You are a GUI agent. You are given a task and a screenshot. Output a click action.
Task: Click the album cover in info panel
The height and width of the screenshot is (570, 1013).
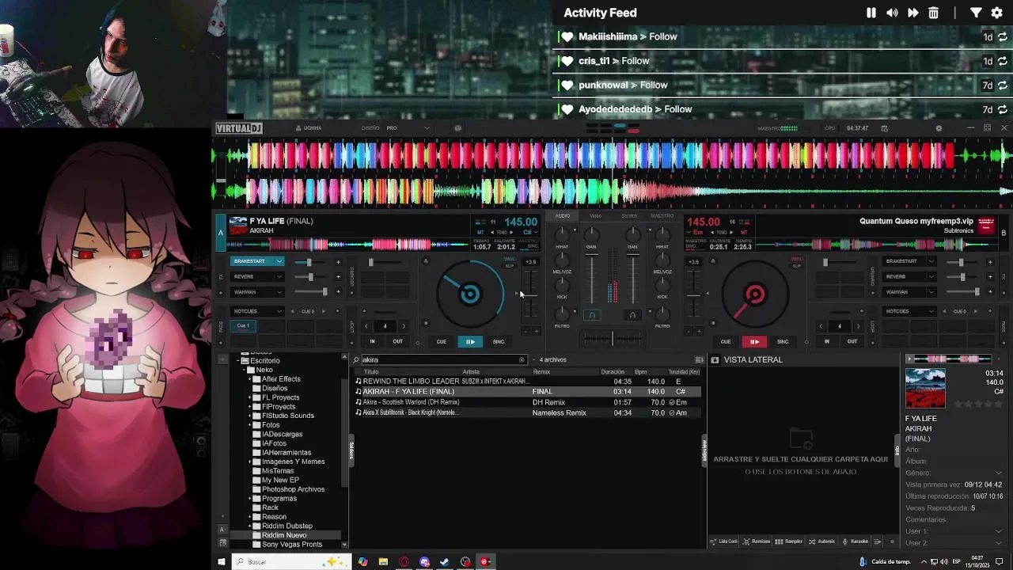925,389
